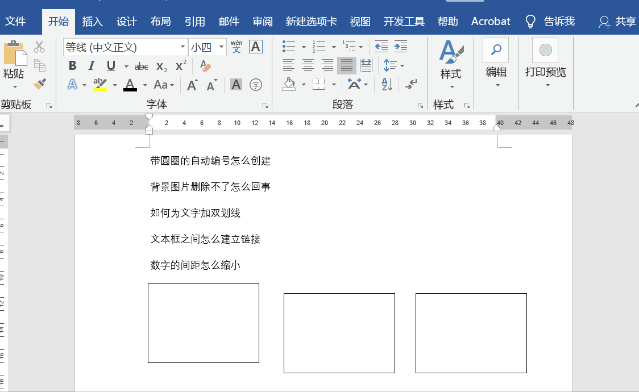Open the 审阅 ribbon tab

pos(262,21)
